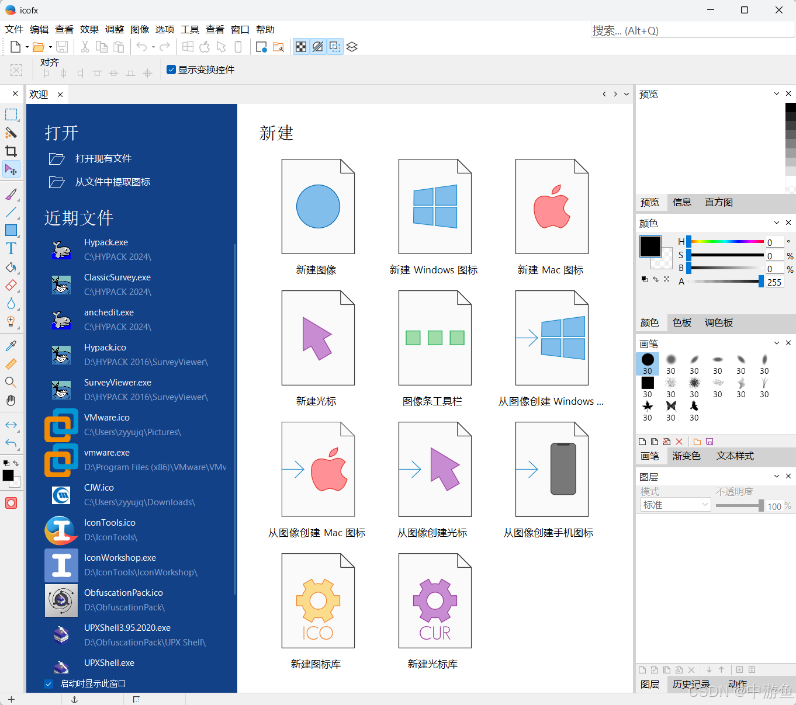This screenshot has height=705, width=796.
Task: Select the magic wand selection tool
Action: click(11, 133)
